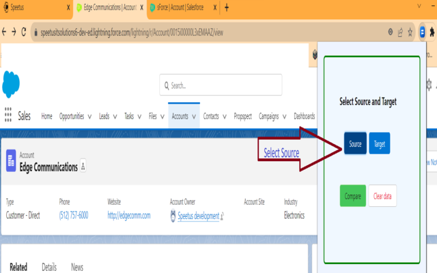Open the http://edgecomm.com website link

[x=129, y=216]
